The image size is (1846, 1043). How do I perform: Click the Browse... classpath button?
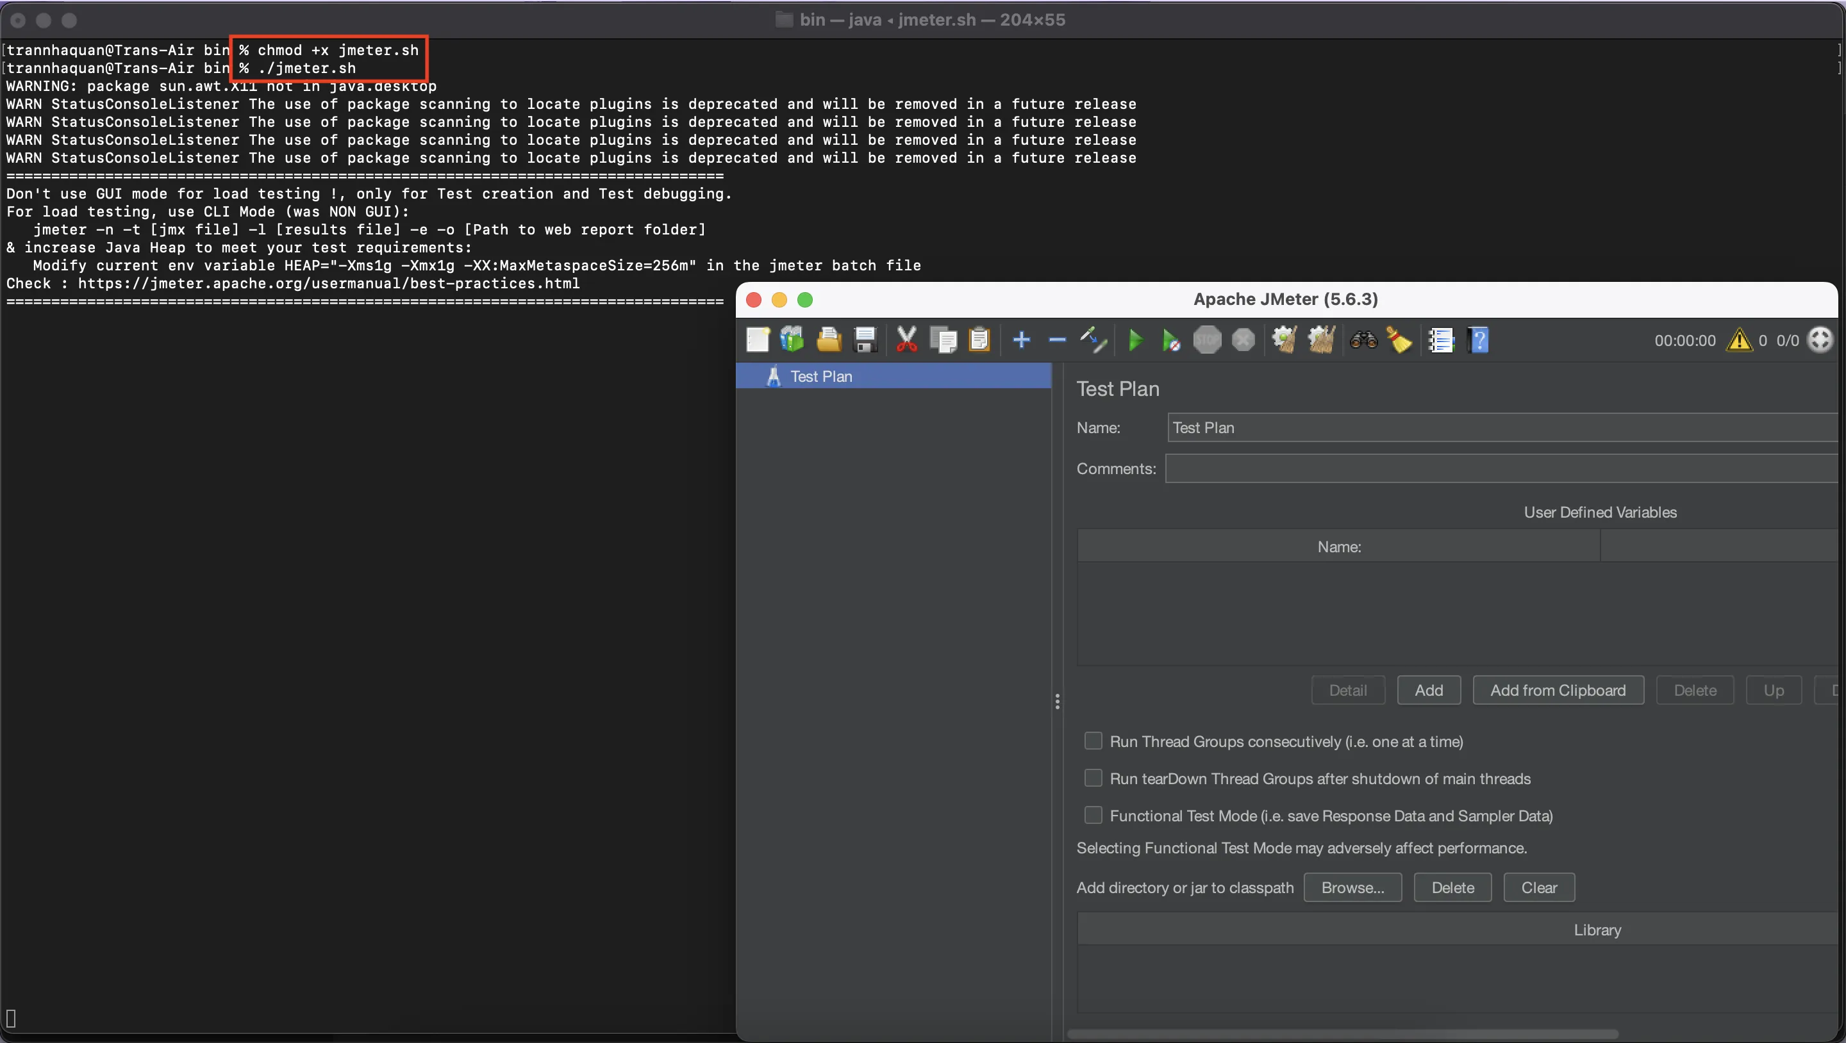(1352, 887)
